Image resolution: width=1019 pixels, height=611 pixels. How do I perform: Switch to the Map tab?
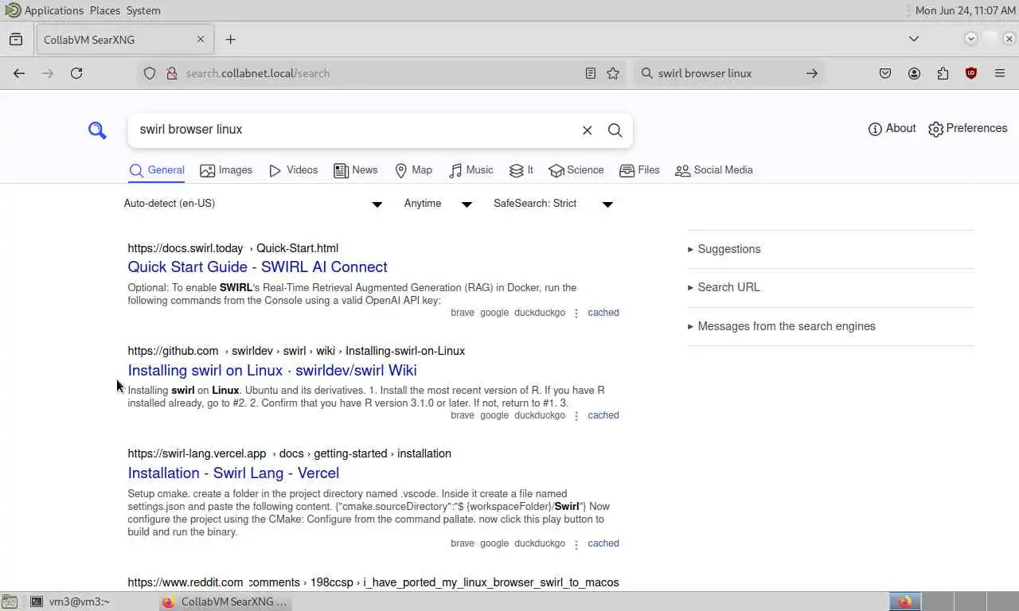(x=413, y=170)
